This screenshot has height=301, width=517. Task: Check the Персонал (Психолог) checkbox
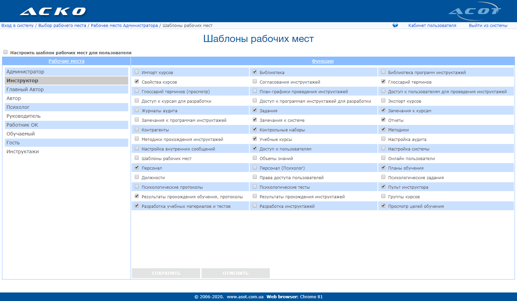(255, 168)
